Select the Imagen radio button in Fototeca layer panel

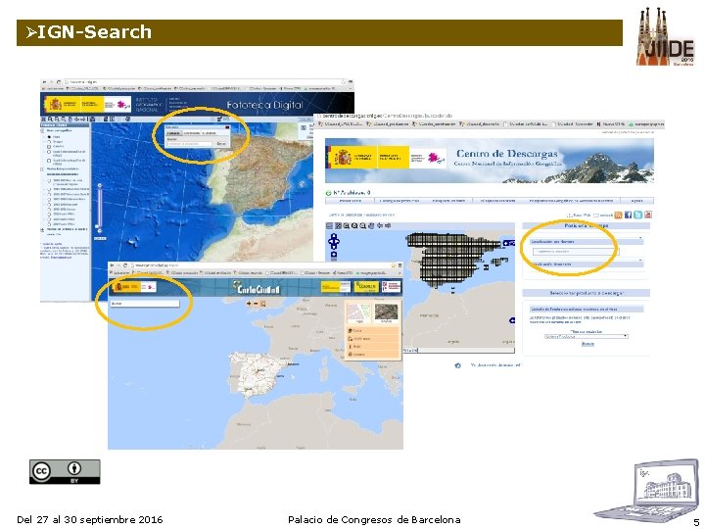click(50, 142)
